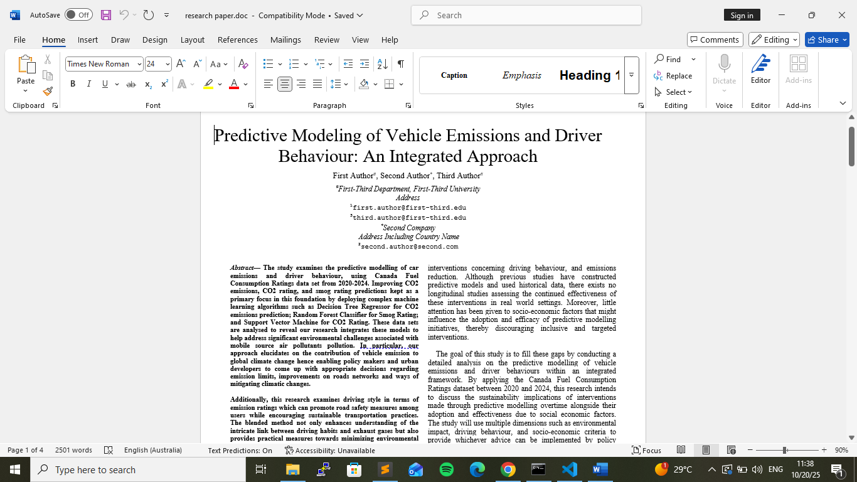857x482 pixels.
Task: Open the Comments pane button
Action: (x=715, y=40)
